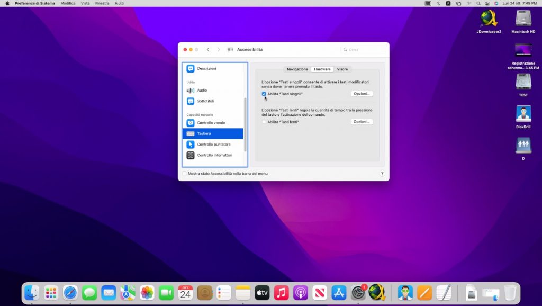Open the Finestra menu

(x=102, y=3)
